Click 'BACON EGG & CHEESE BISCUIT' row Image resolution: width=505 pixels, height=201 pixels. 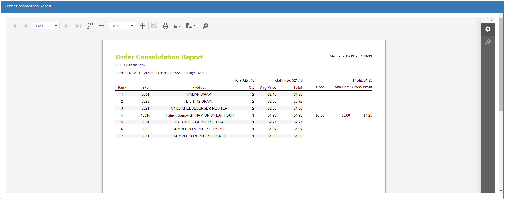coord(199,129)
